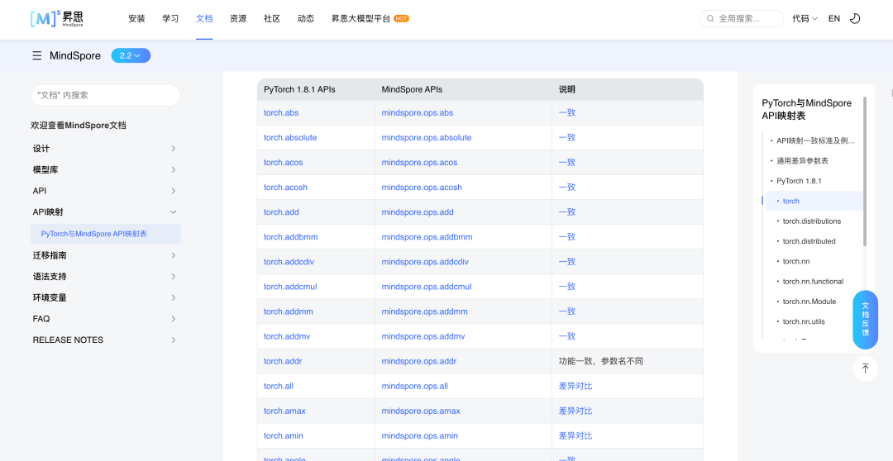
Task: Toggle dark mode with the moon icon
Action: coord(855,18)
